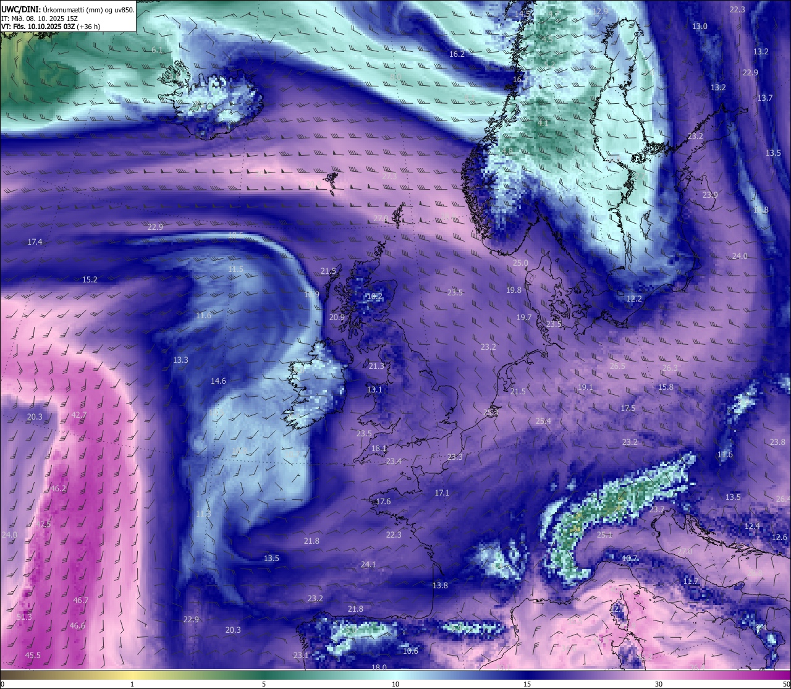Click the 'VT: Fös. 10.10.2025 03Z (+36 h)' line

tap(51, 27)
